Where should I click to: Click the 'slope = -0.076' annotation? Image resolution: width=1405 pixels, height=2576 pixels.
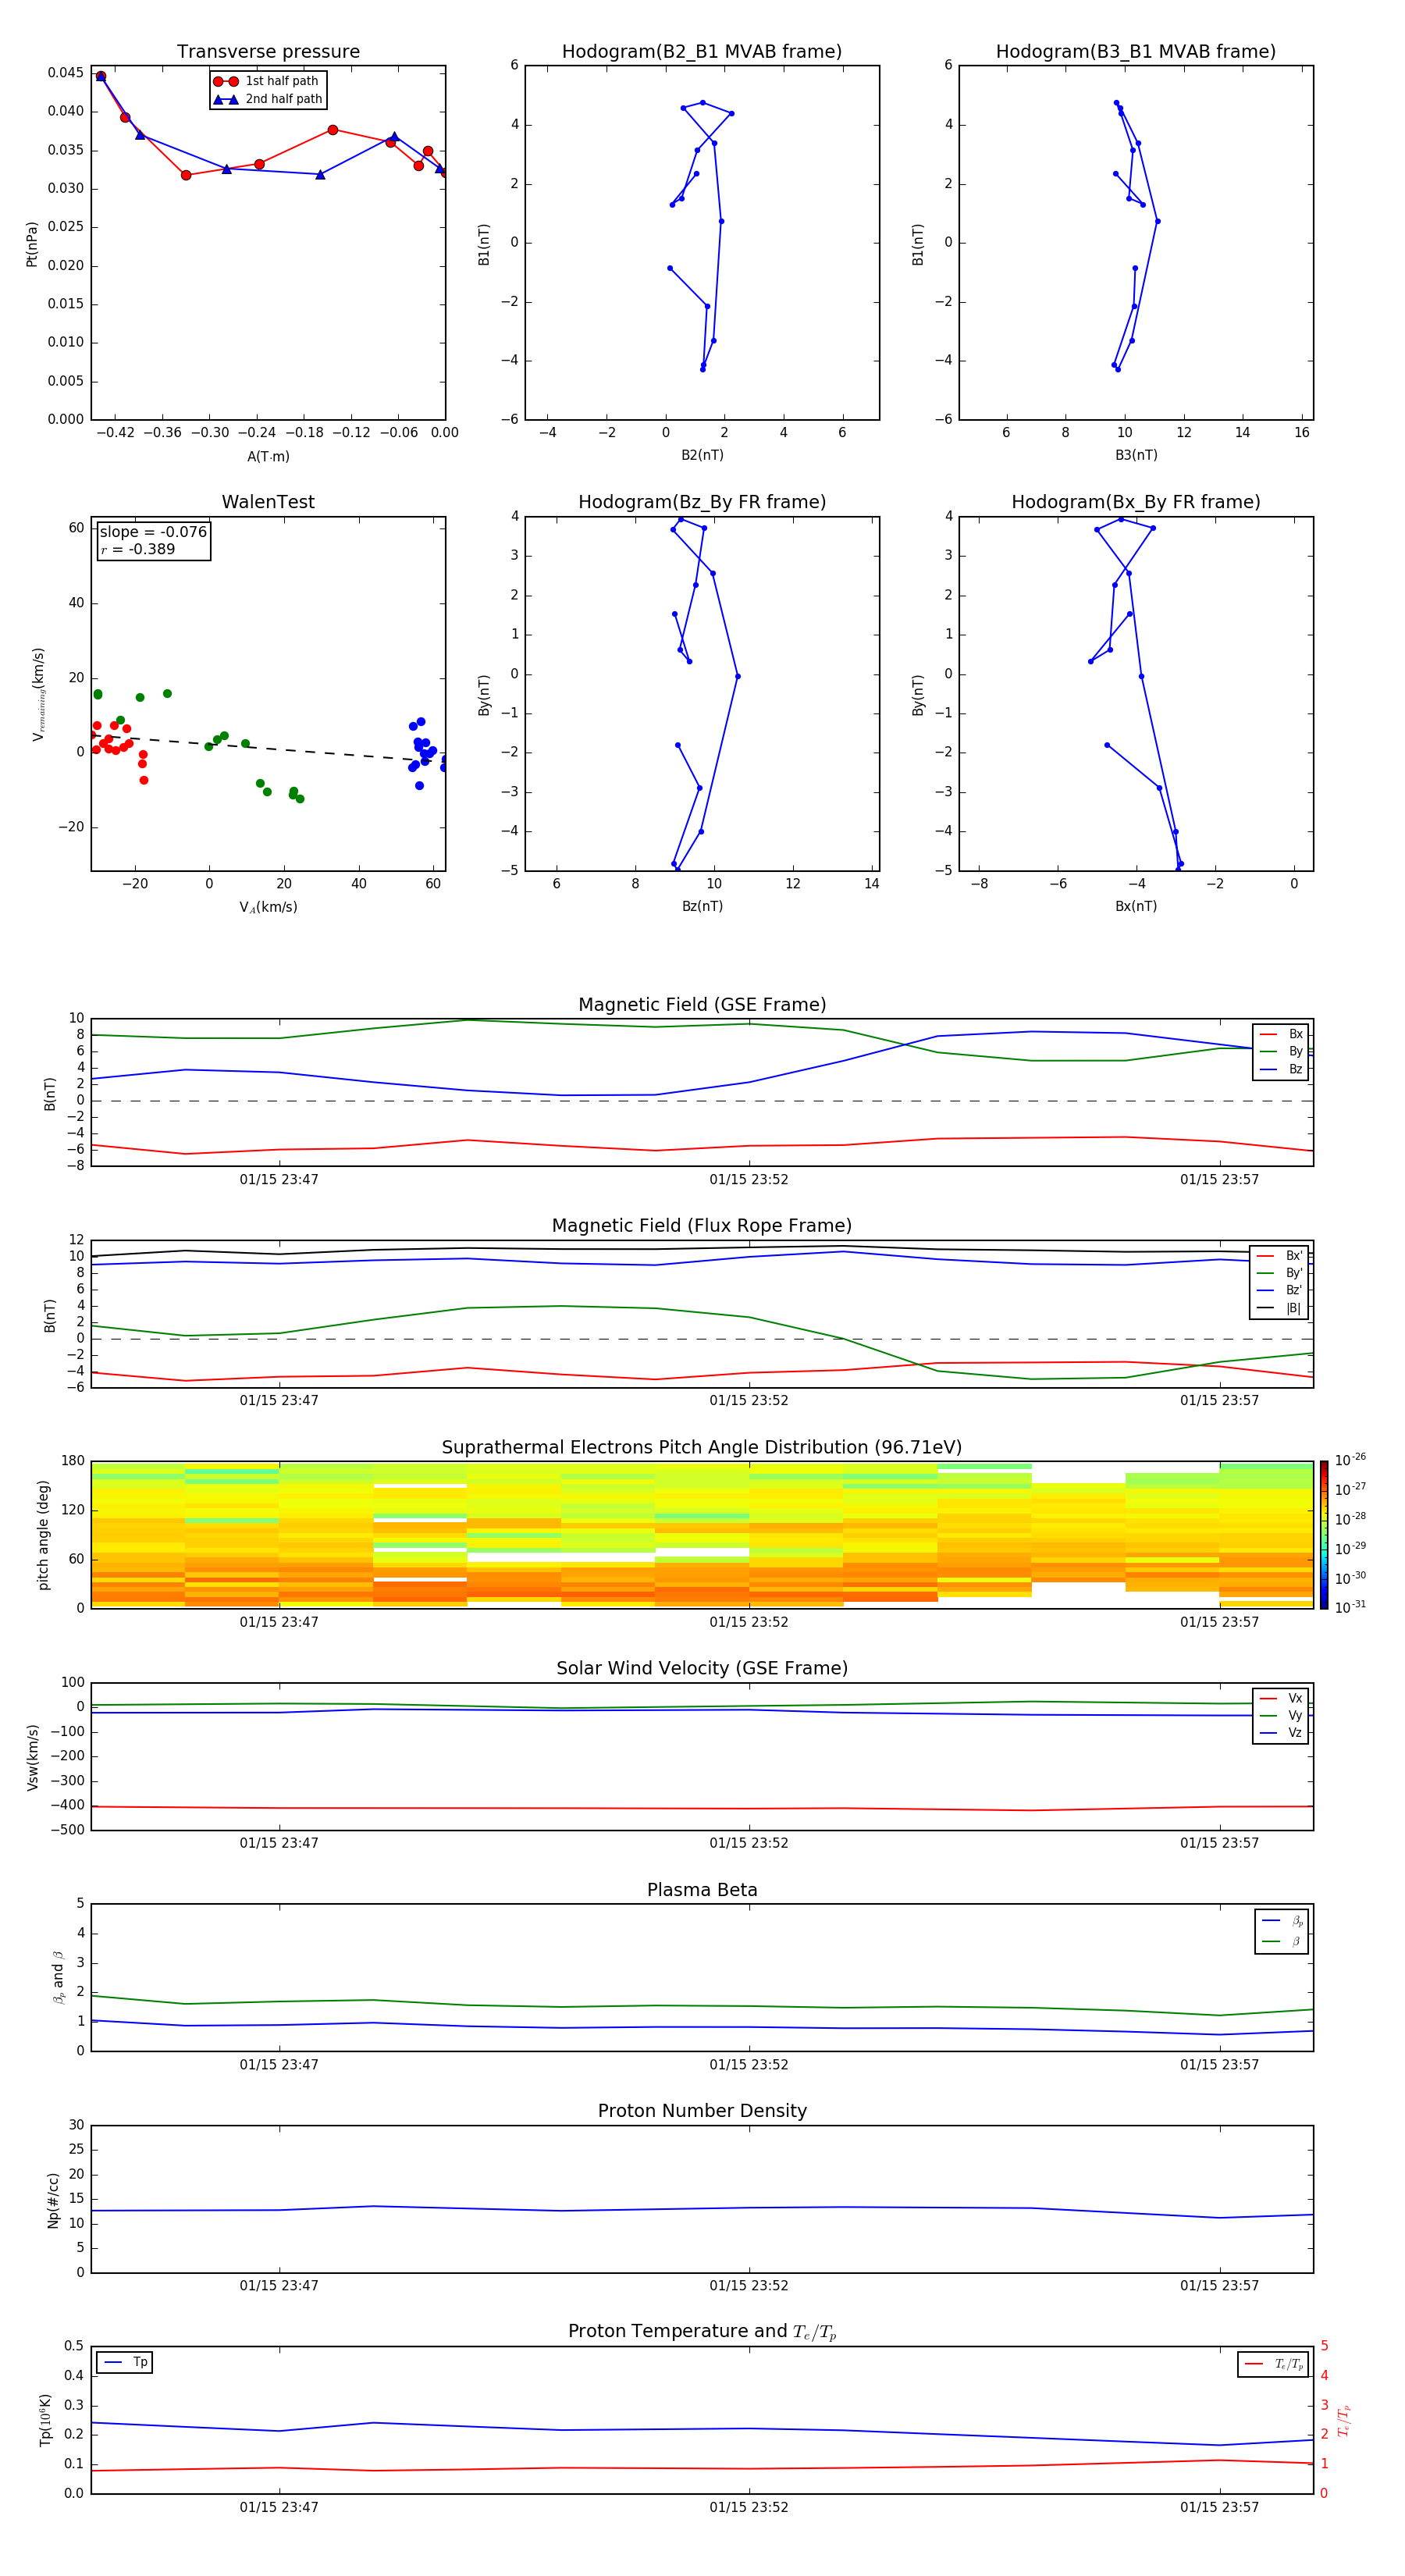tap(153, 532)
